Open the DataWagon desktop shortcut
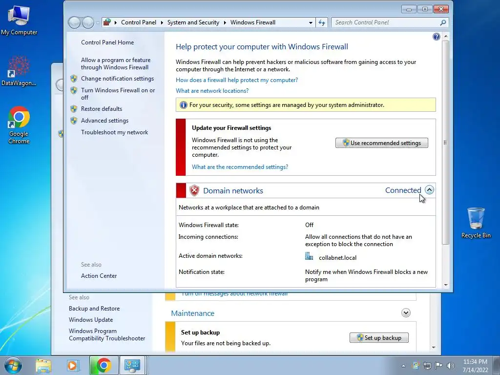The width and height of the screenshot is (500, 375). tap(19, 71)
